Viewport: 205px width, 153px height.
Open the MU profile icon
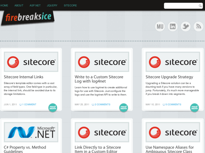(x=160, y=27)
